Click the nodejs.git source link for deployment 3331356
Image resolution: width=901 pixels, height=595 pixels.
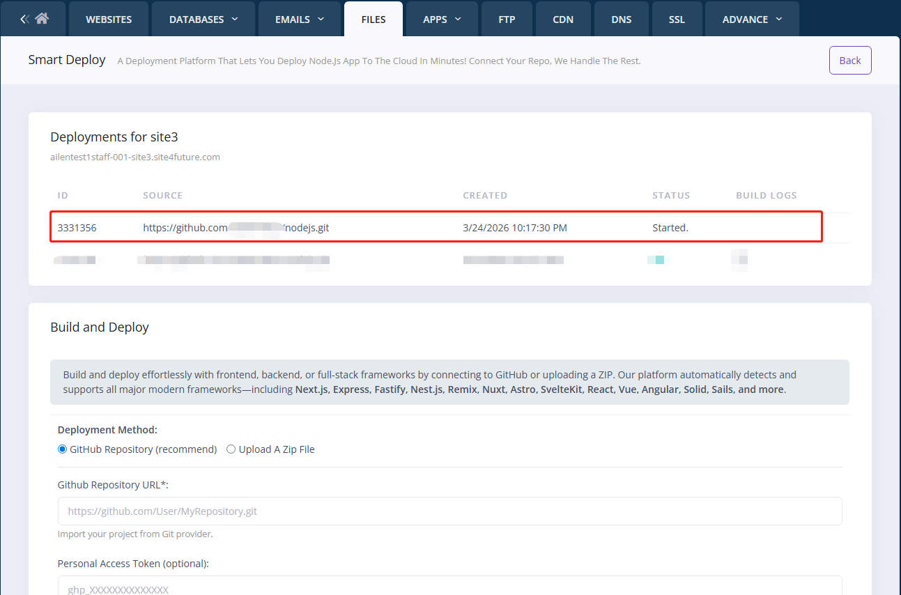tap(236, 228)
